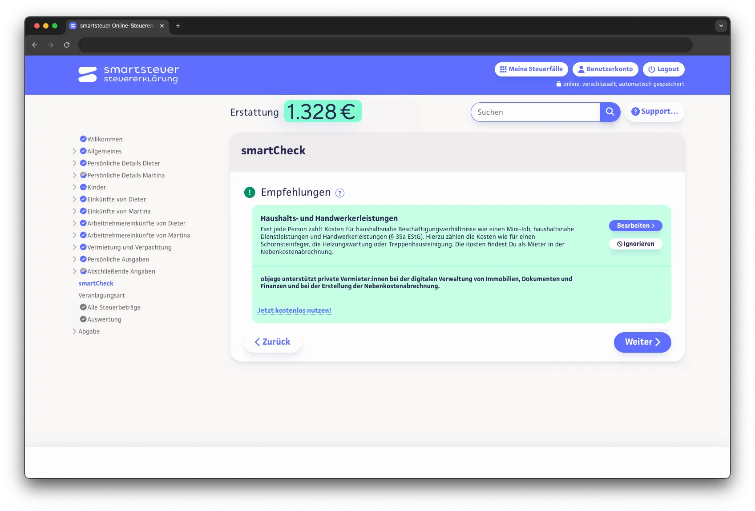Screen dimensions: 755x511
Task: Click the browser tab list dropdown arrow
Action: pyautogui.click(x=721, y=26)
